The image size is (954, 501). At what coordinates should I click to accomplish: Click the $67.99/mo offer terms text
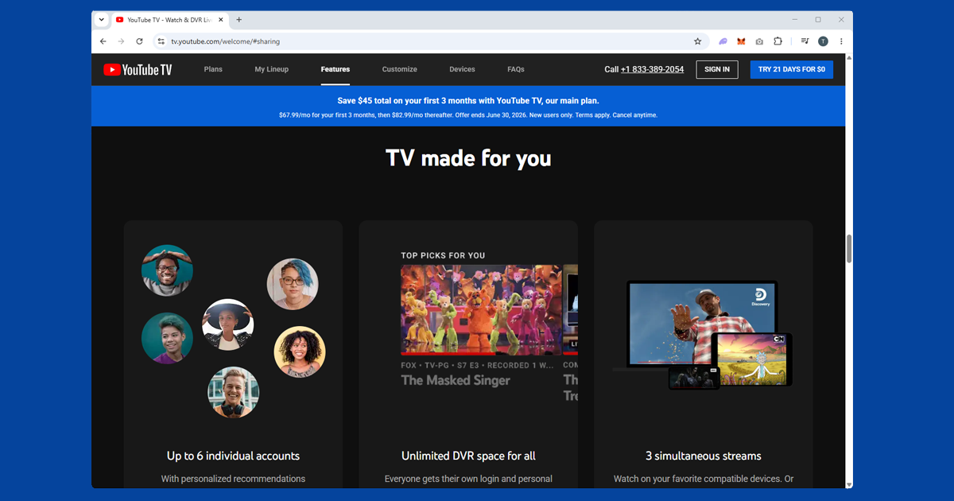point(468,115)
